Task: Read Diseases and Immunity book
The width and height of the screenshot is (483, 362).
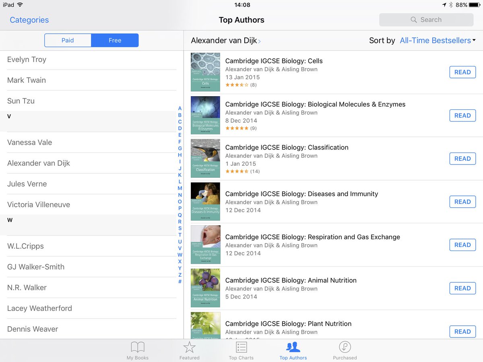Action: (x=462, y=202)
